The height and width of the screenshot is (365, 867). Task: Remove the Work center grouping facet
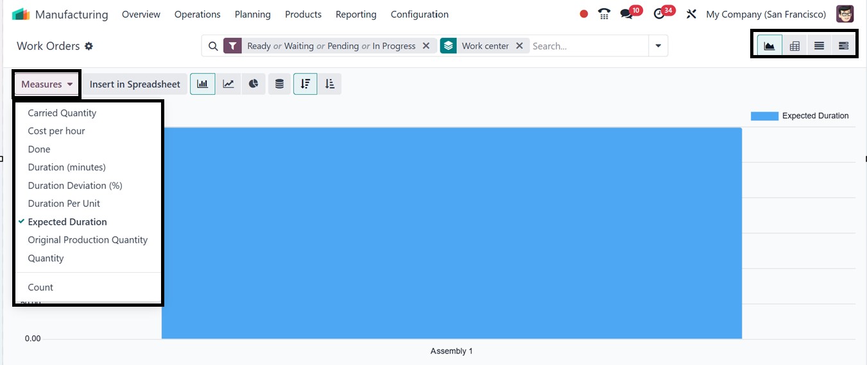coord(519,46)
